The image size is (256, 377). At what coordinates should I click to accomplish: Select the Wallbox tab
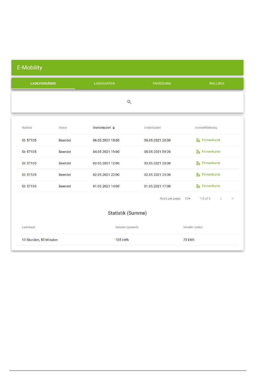coord(217,84)
